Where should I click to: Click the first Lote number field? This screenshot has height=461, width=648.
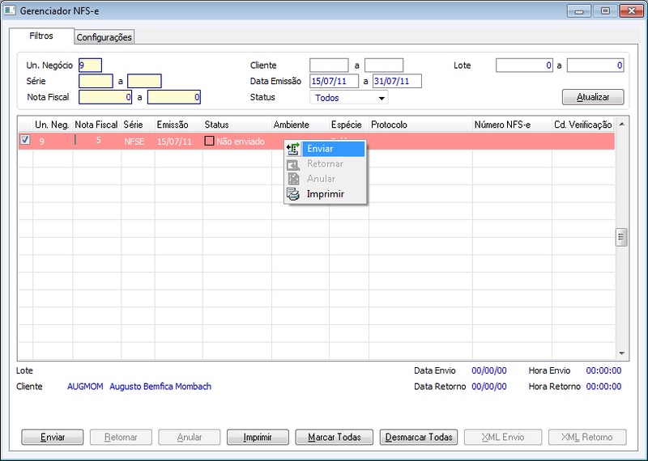524,66
